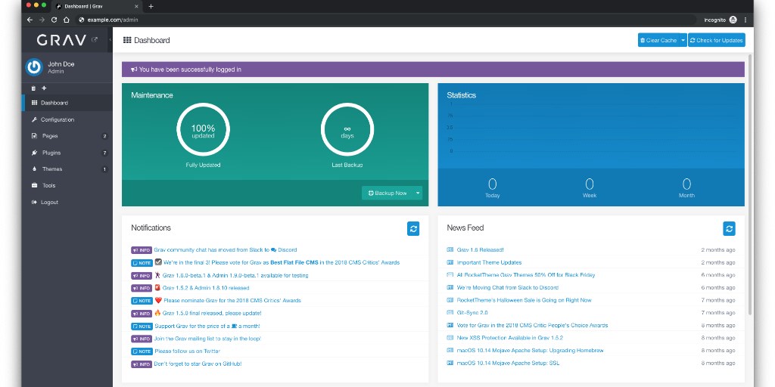
Task: Open 'Apache Setup: Upgrading Homebrew' news item
Action: point(530,351)
